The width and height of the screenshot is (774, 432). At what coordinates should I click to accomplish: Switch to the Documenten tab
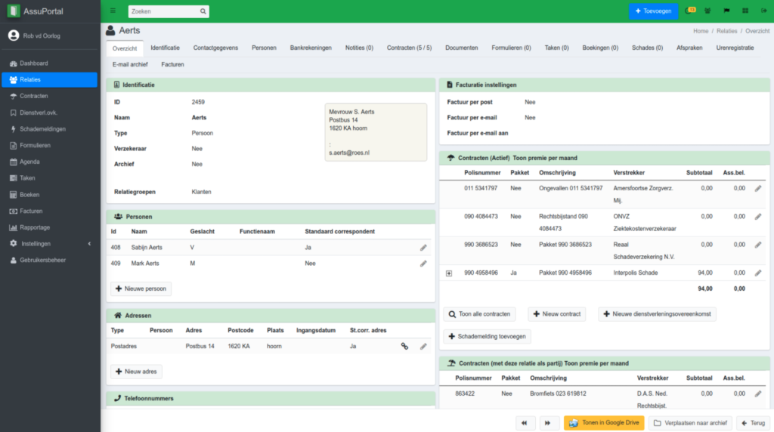tap(462, 48)
